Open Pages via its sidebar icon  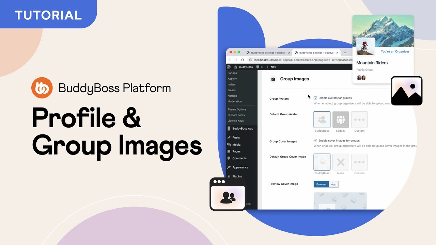229,151
